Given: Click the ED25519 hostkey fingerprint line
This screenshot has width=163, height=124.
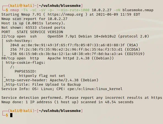Looking at the screenshot, I should (x=77, y=54).
